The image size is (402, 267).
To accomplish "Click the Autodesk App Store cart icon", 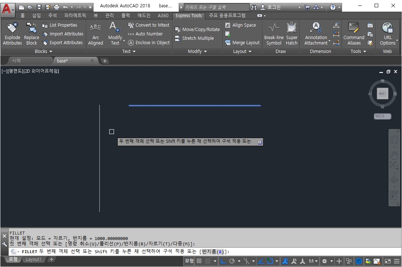I will (x=307, y=7).
